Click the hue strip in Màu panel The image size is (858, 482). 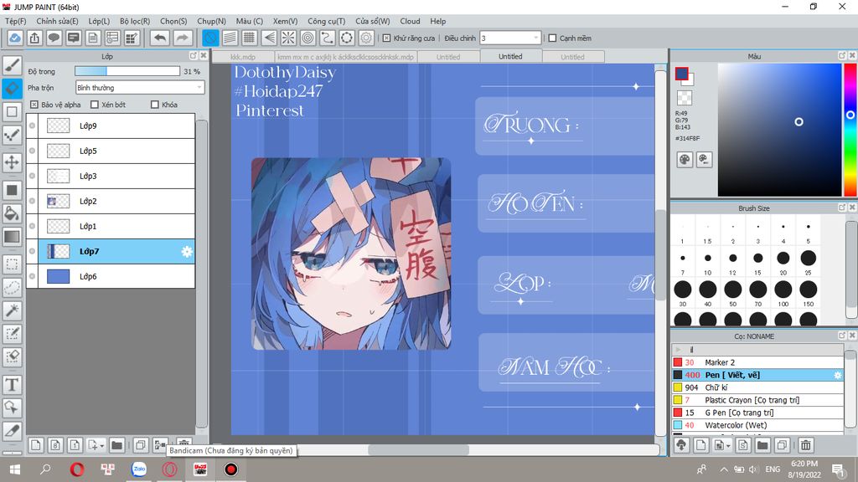point(850,130)
